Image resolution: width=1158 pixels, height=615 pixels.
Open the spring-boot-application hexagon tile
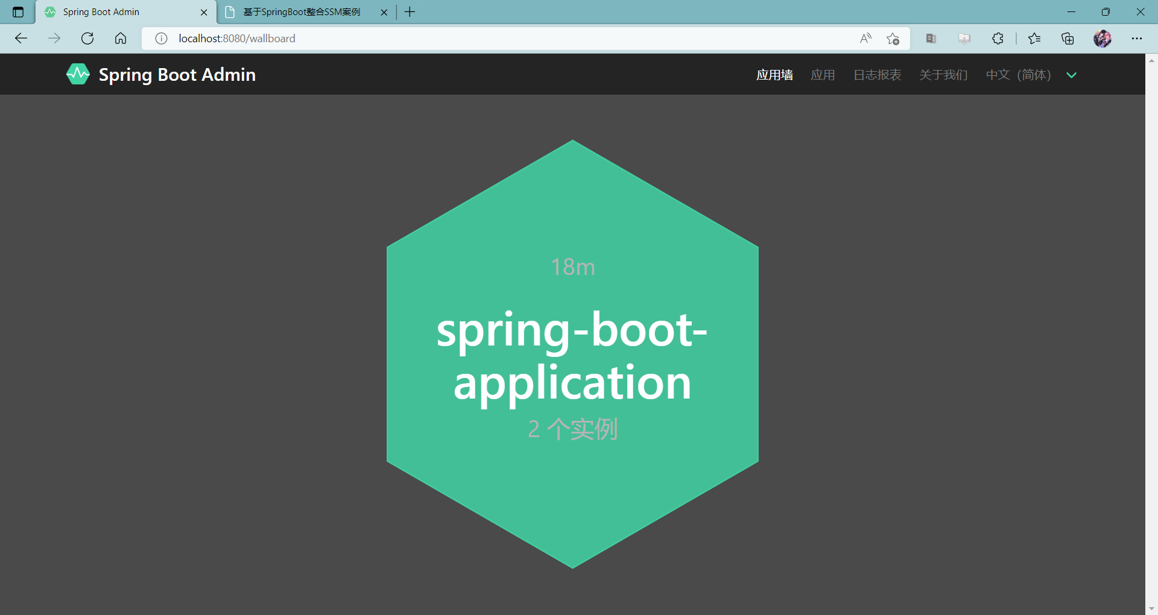[572, 354]
